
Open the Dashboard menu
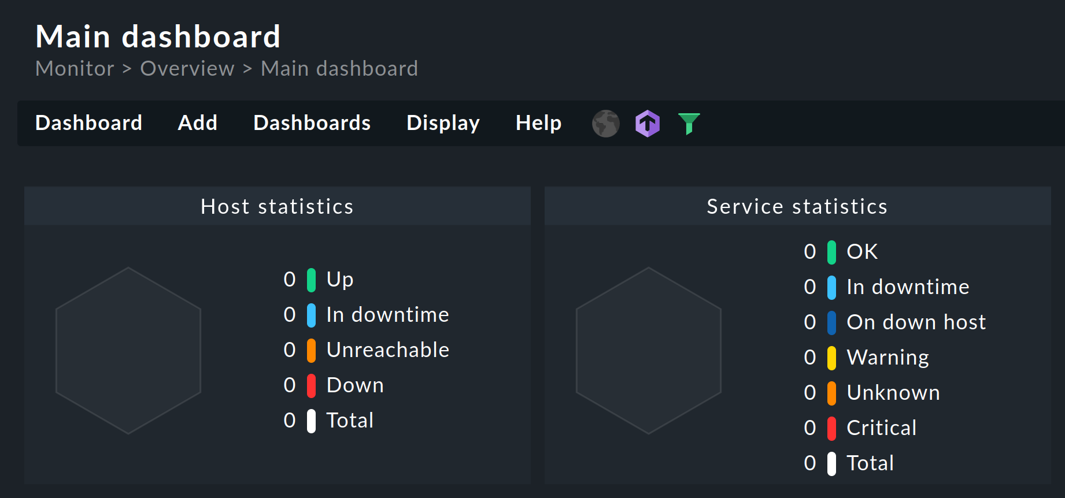tap(88, 123)
